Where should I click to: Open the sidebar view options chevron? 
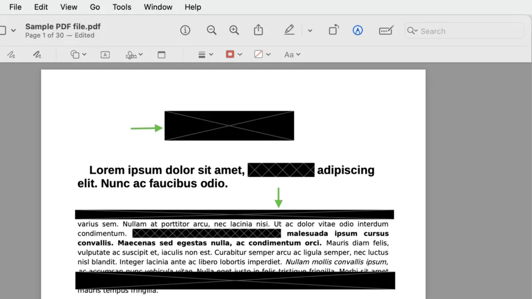point(13,31)
